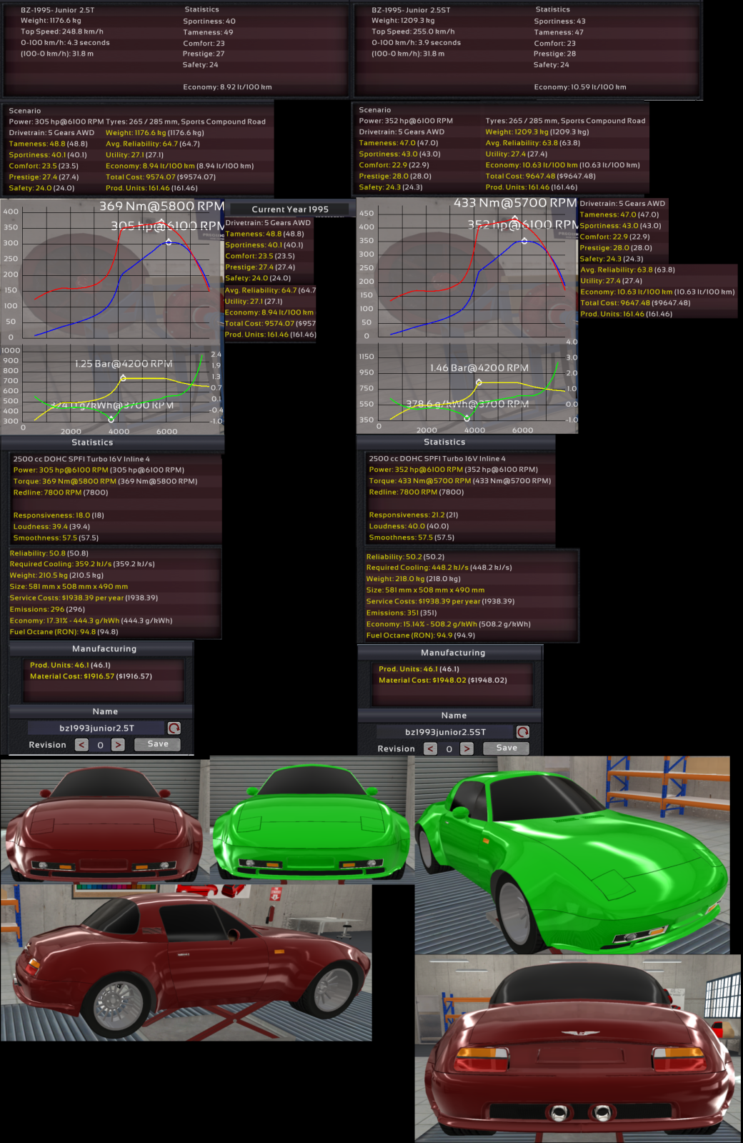Decrease revision for bz1993junior2.5ST engine
This screenshot has height=1143, width=743.
point(430,748)
